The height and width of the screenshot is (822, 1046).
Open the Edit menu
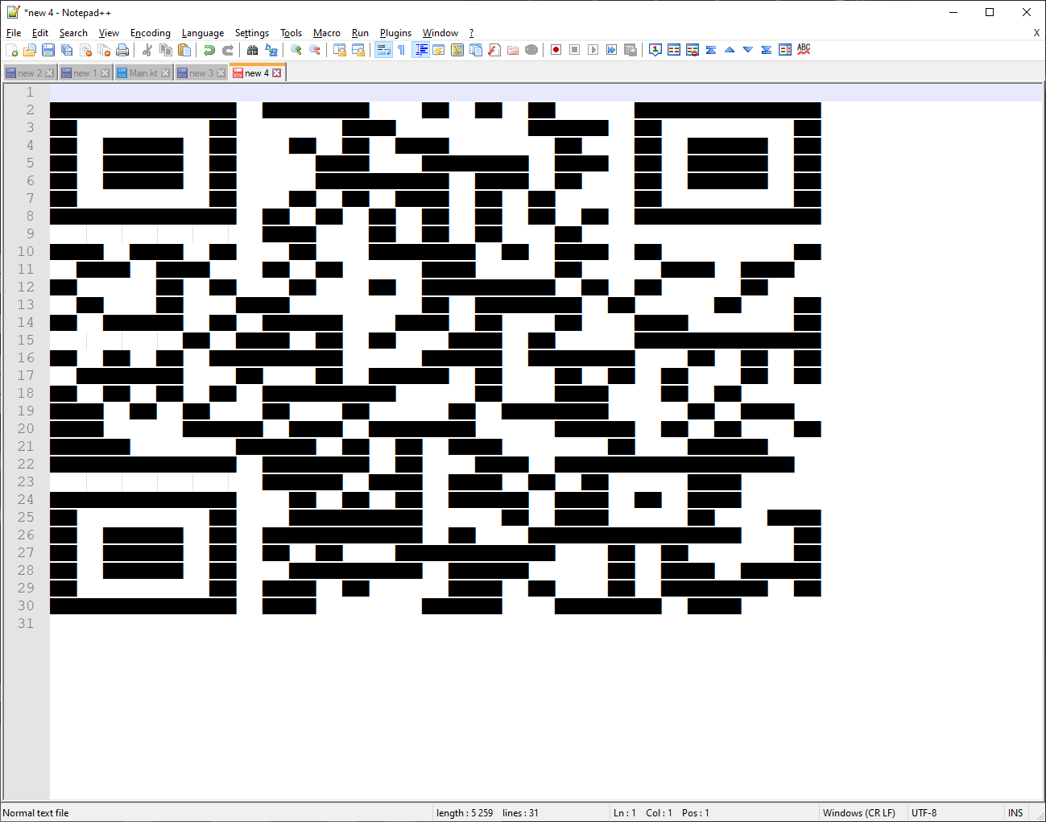[40, 33]
